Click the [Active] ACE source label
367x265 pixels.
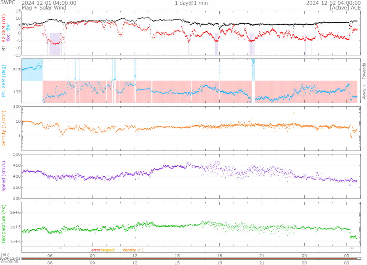coord(345,8)
